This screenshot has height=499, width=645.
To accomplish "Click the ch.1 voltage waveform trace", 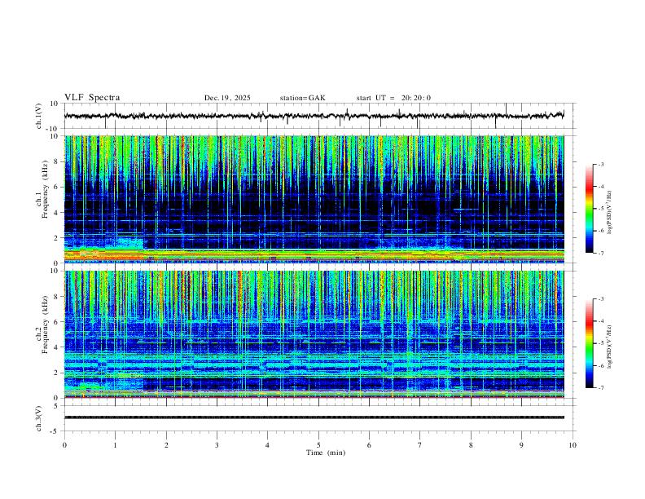I will [314, 116].
